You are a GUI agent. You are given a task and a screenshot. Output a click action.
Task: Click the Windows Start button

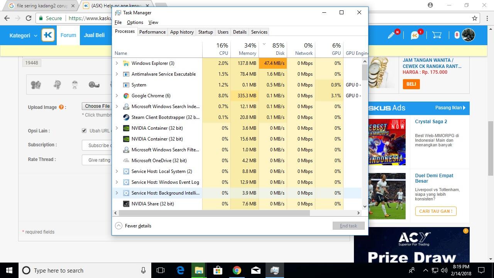pos(9,270)
